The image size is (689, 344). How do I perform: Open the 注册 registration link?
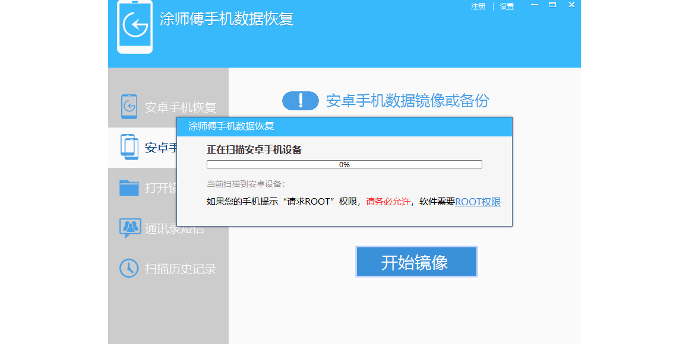(x=478, y=7)
